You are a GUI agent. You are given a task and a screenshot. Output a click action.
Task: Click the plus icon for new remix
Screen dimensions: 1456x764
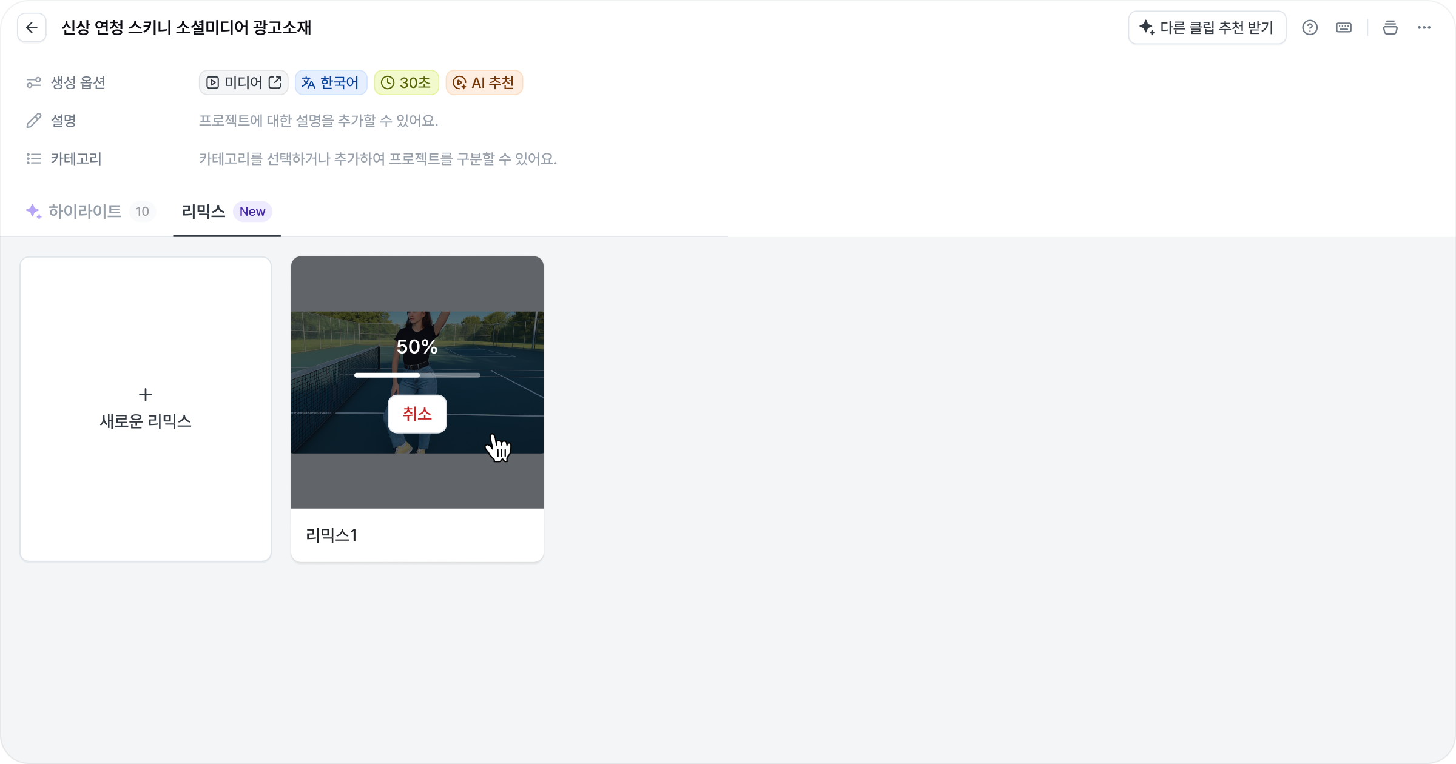pyautogui.click(x=146, y=395)
